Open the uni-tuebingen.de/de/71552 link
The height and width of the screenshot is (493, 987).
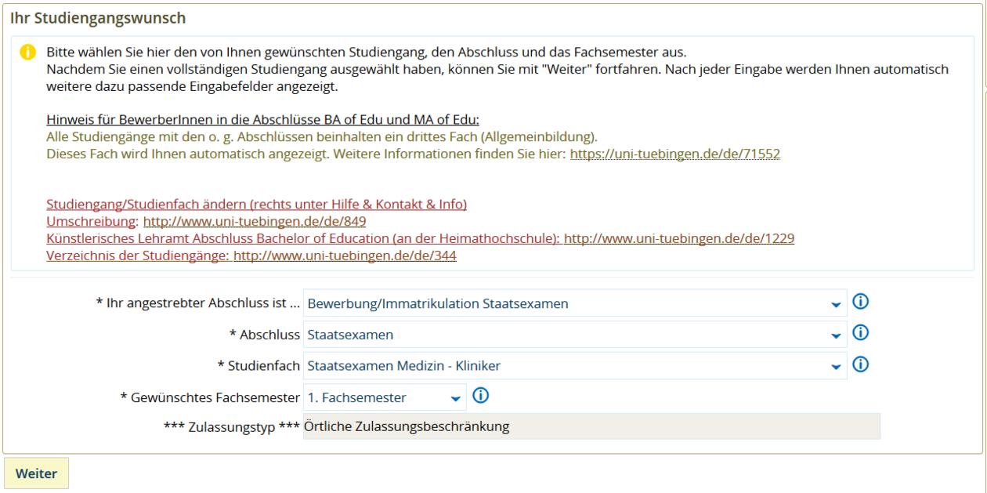click(x=674, y=154)
